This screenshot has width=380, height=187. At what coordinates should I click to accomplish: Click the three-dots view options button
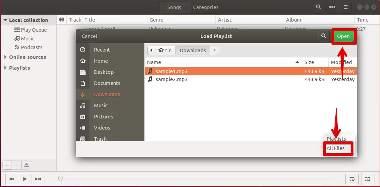332,7
